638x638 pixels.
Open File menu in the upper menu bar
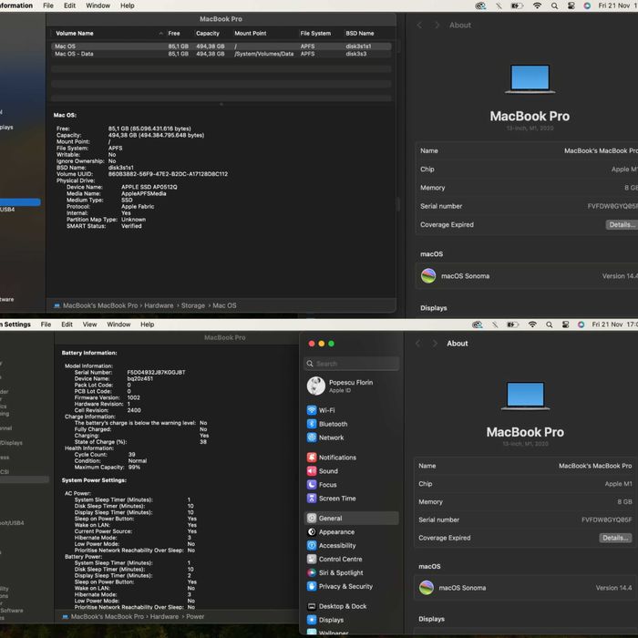click(x=48, y=5)
